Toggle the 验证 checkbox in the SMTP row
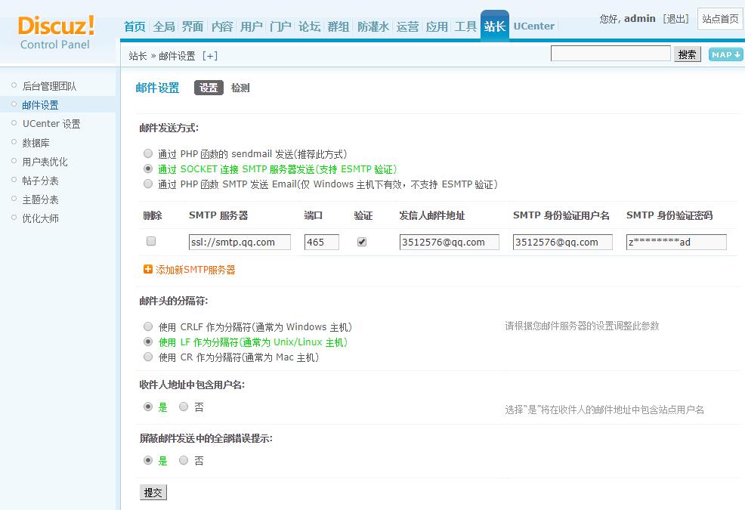The width and height of the screenshot is (745, 510). pyautogui.click(x=362, y=242)
